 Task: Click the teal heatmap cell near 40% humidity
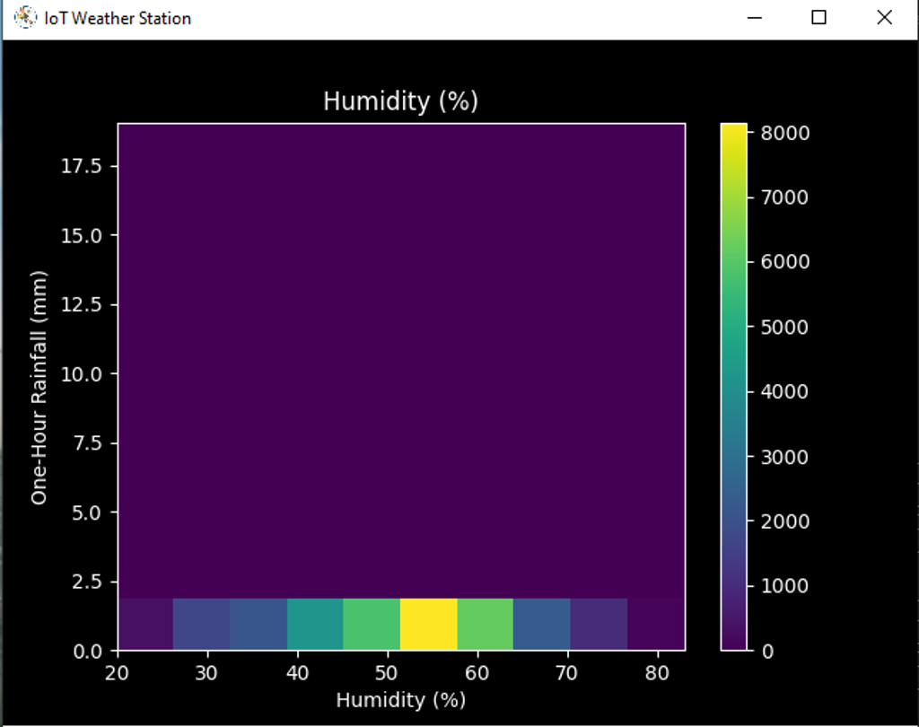[315, 624]
